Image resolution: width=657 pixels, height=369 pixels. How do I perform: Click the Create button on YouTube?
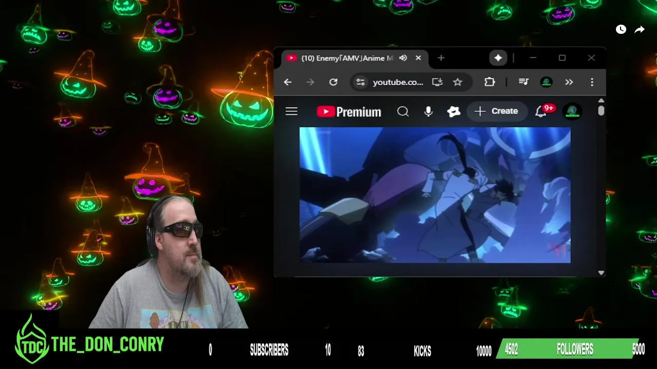pyautogui.click(x=496, y=111)
